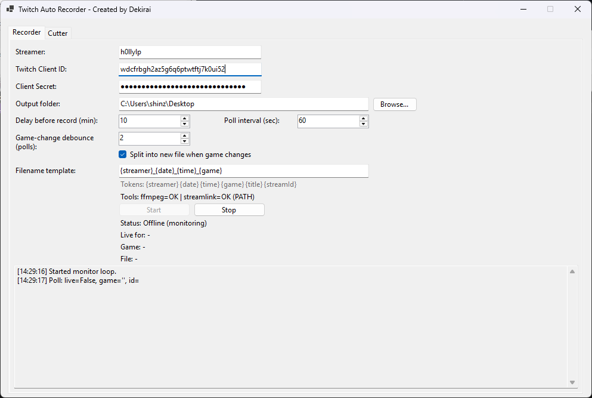Viewport: 592px width, 398px height.
Task: Click the Client Secret password field
Action: coord(190,87)
